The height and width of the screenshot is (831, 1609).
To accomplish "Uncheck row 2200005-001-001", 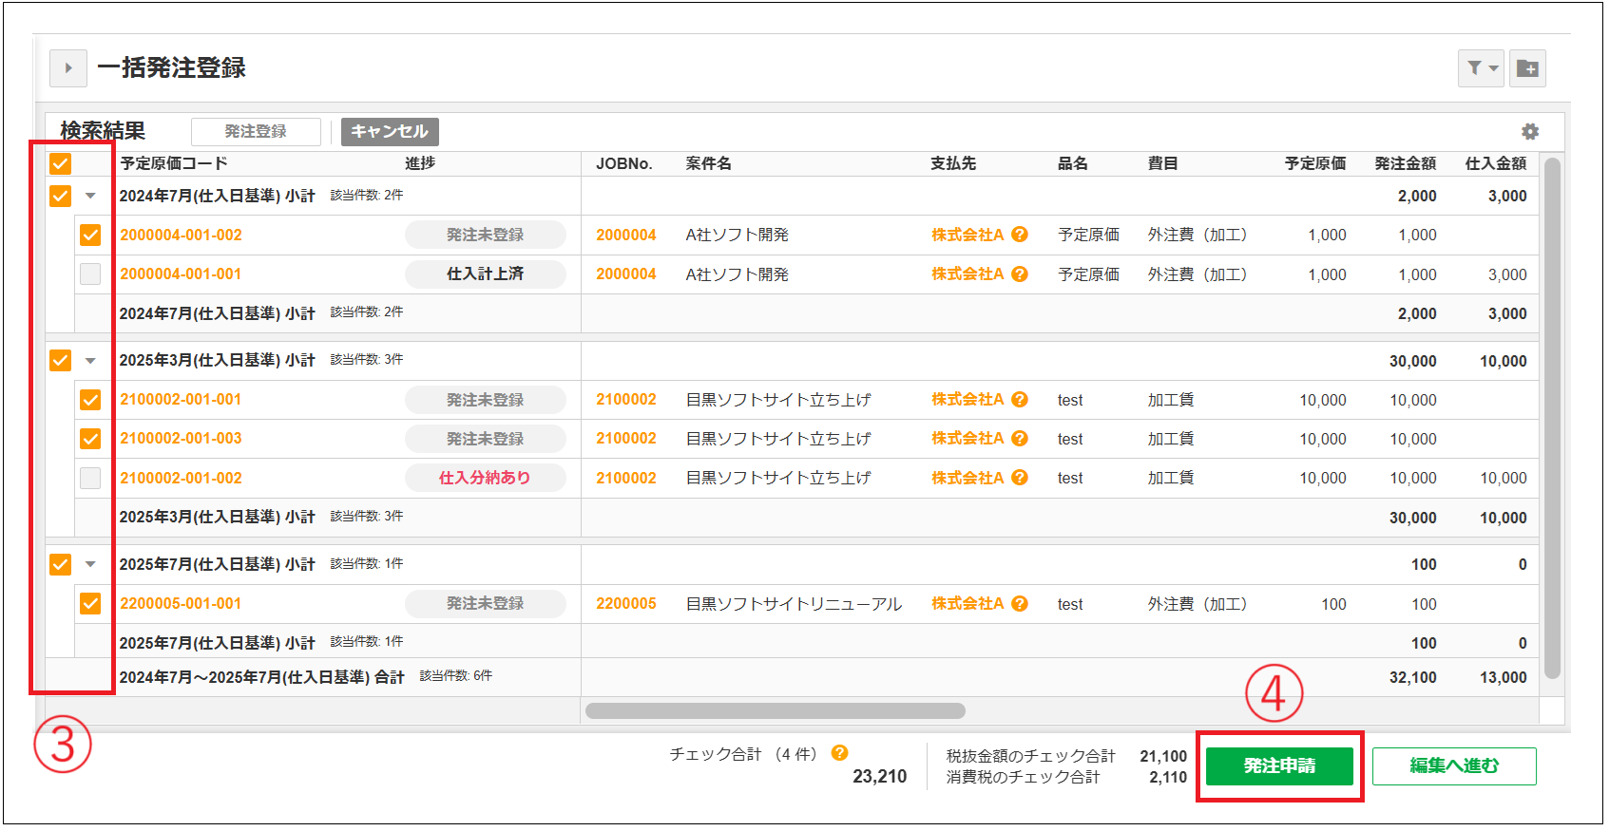I will pyautogui.click(x=90, y=604).
